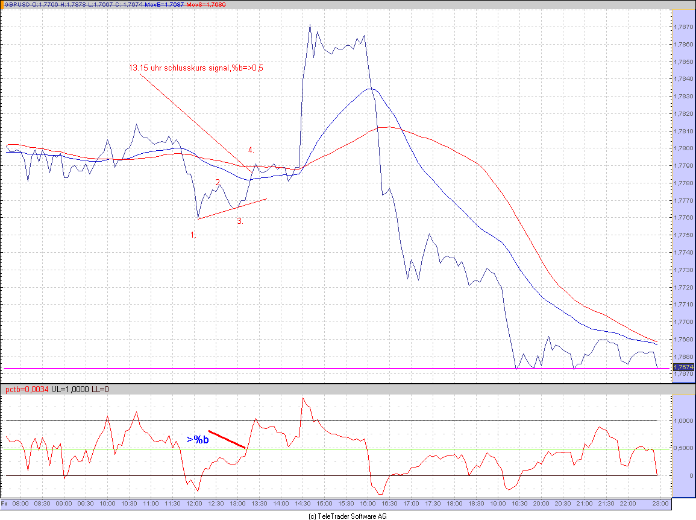Click the 09:30 time axis label
Screen dimensions: 696x520
[86, 504]
